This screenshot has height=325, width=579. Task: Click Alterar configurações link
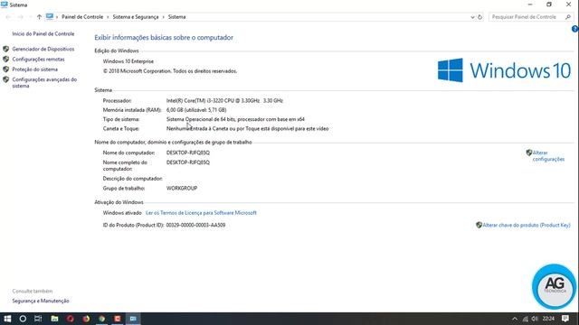(548, 156)
